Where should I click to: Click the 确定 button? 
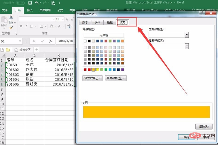[x=187, y=137]
